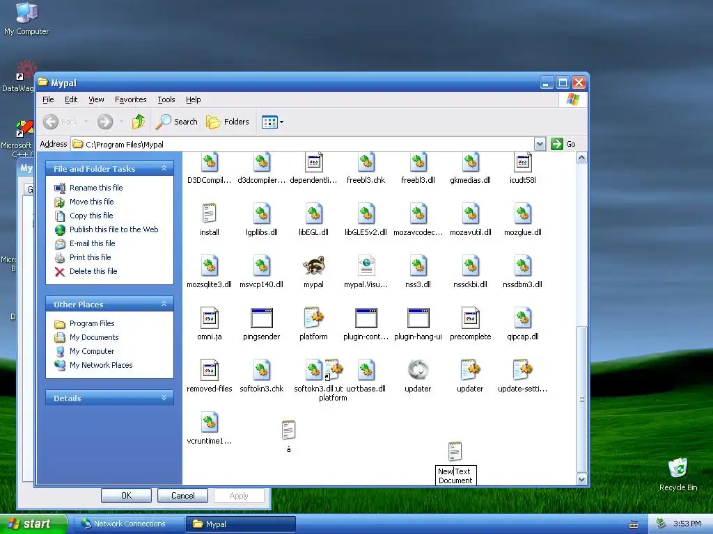
Task: Open the File menu
Action: coord(48,99)
